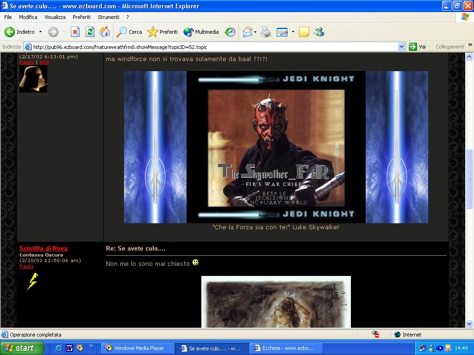Go back with the Indietro button
This screenshot has height=355, width=474.
point(19,32)
